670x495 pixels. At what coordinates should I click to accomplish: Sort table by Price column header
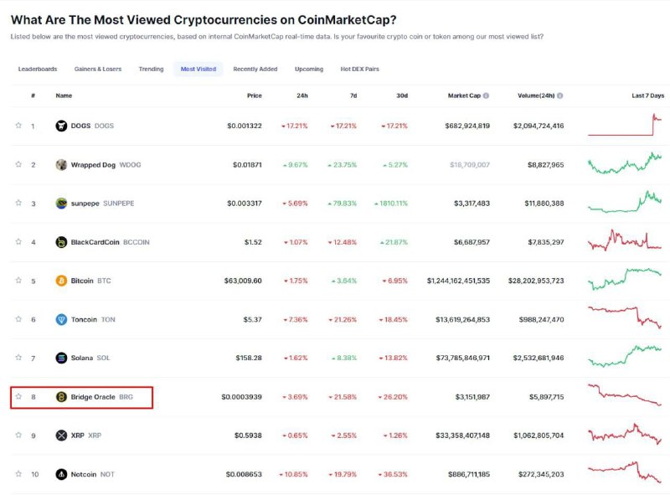[255, 95]
